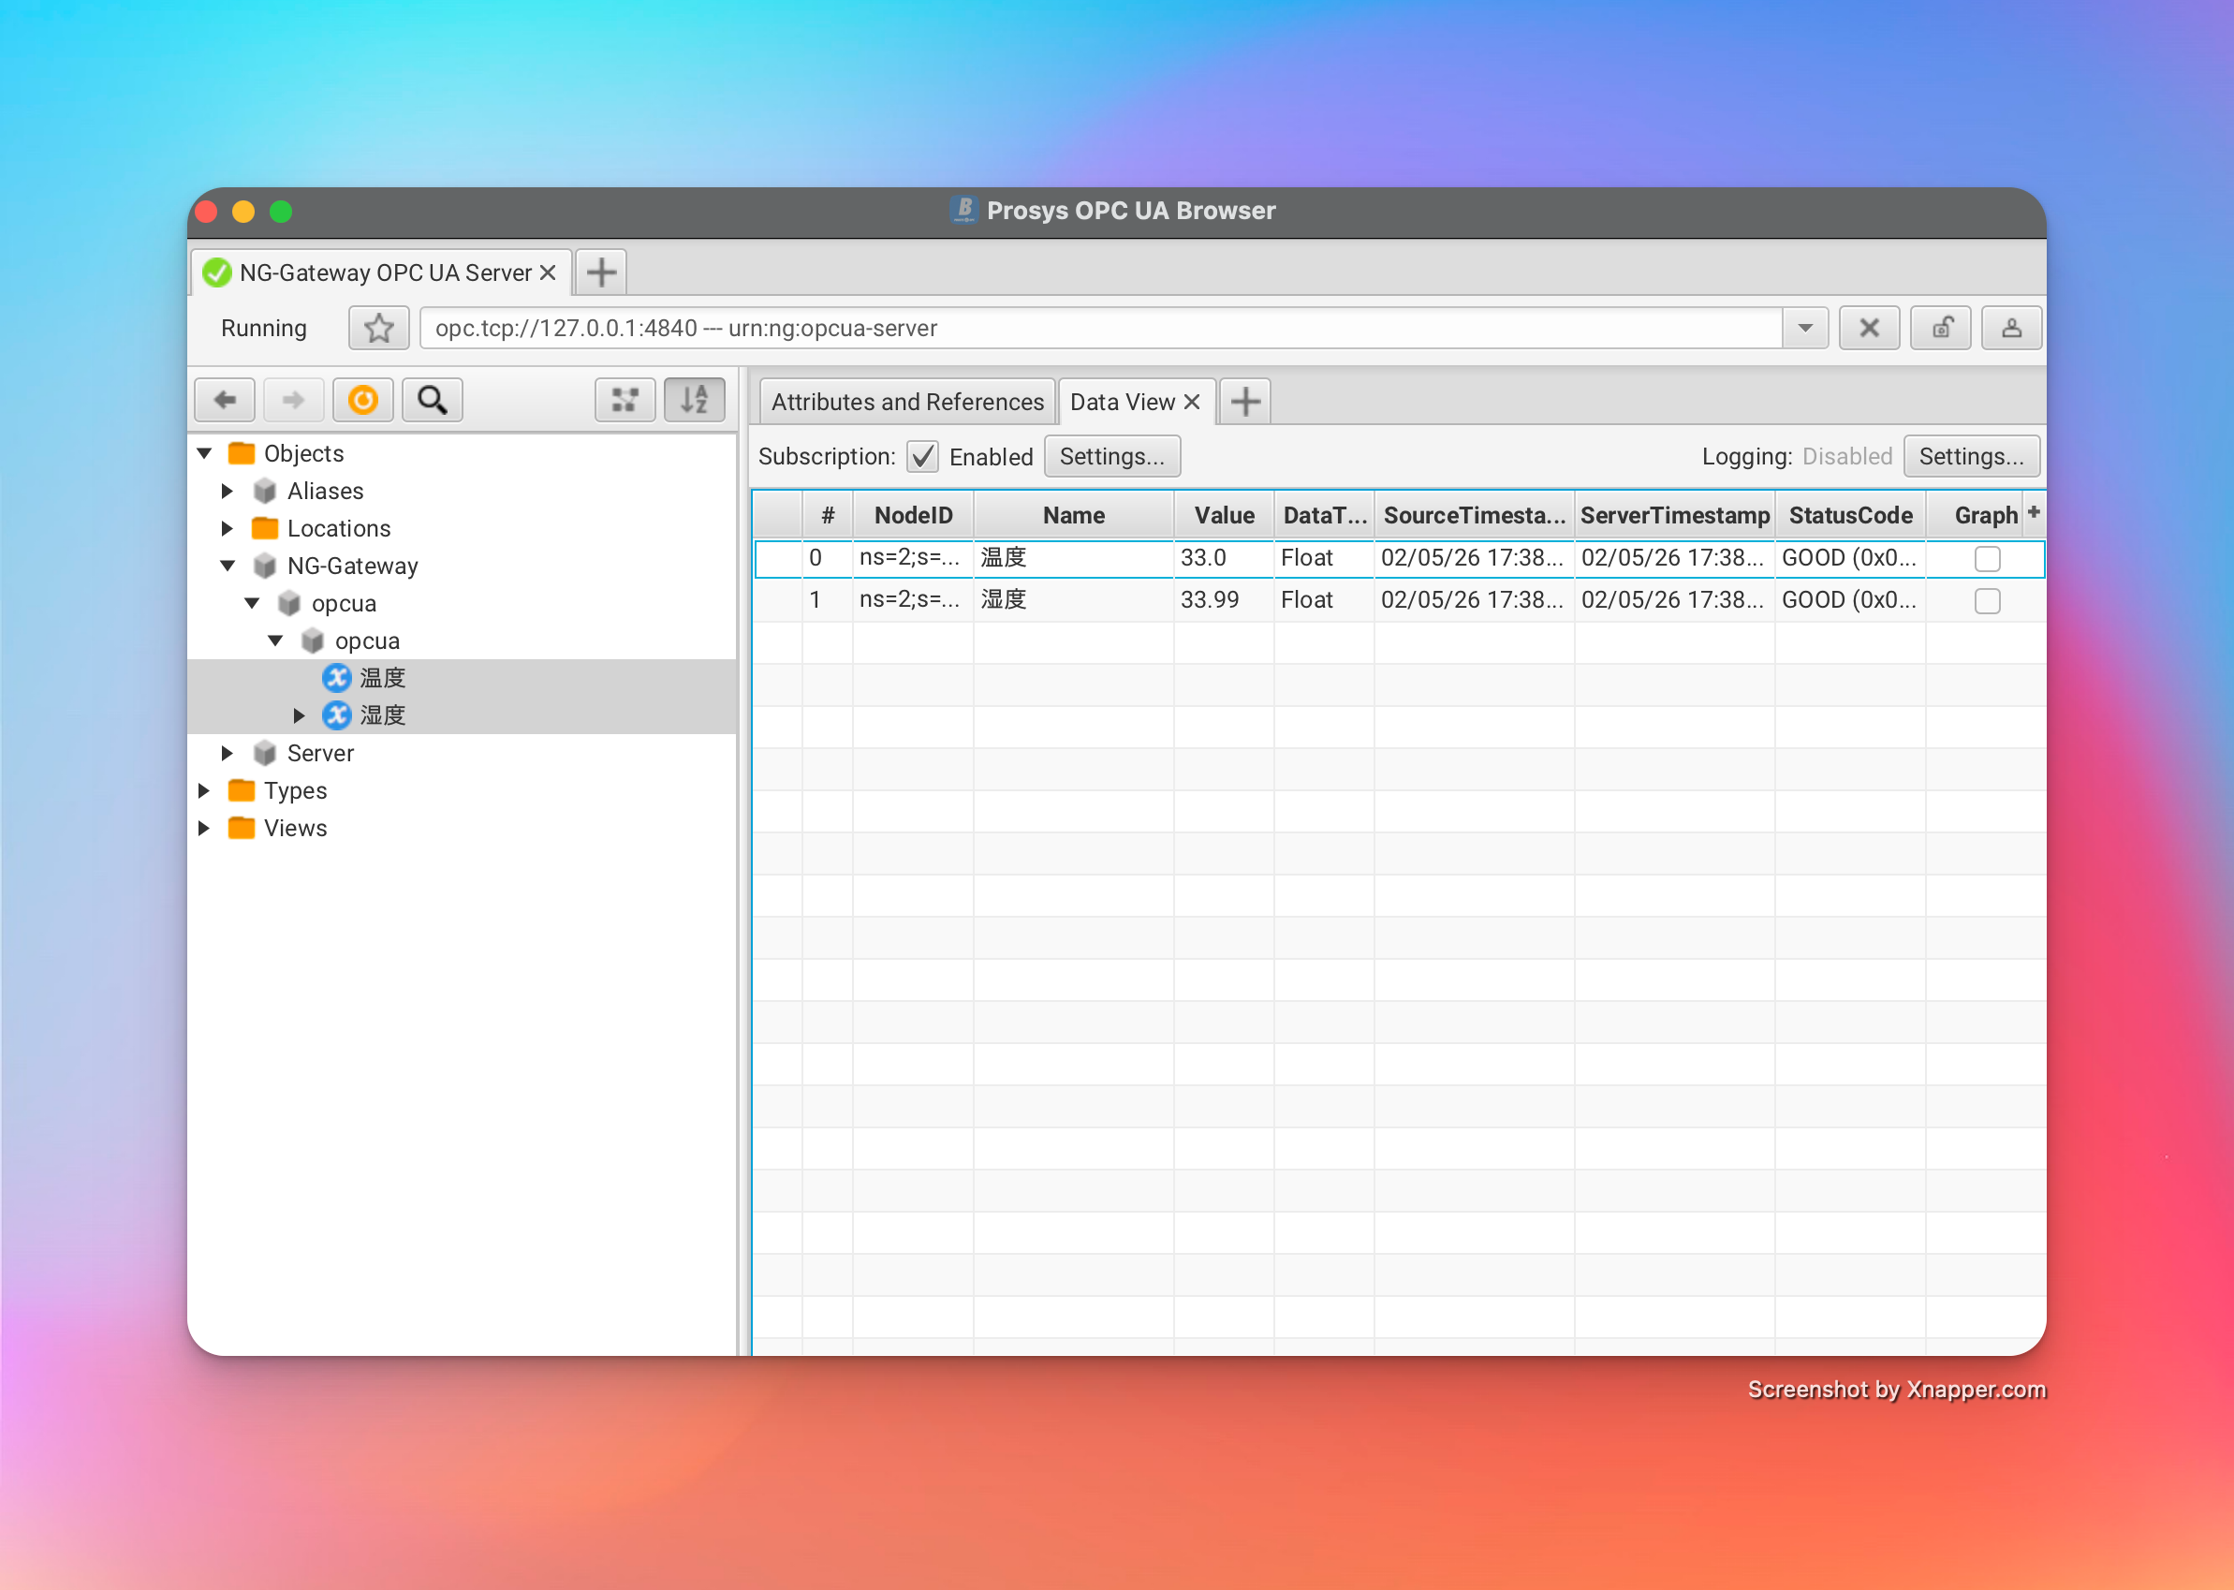Click the server address input field
This screenshot has width=2234, height=1590.
tap(1096, 328)
